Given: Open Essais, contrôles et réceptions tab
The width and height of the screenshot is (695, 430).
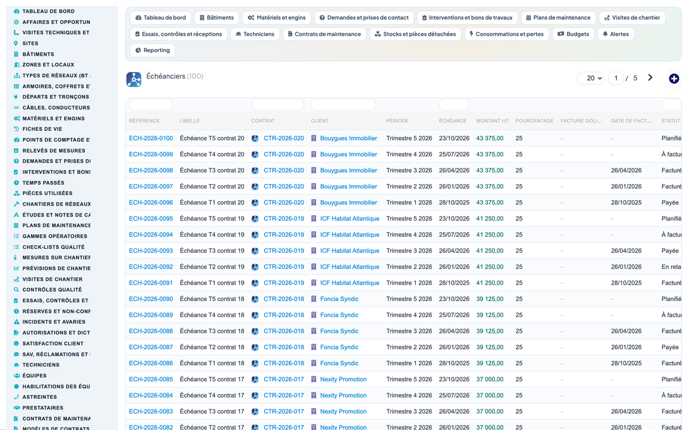Looking at the screenshot, I should (178, 34).
